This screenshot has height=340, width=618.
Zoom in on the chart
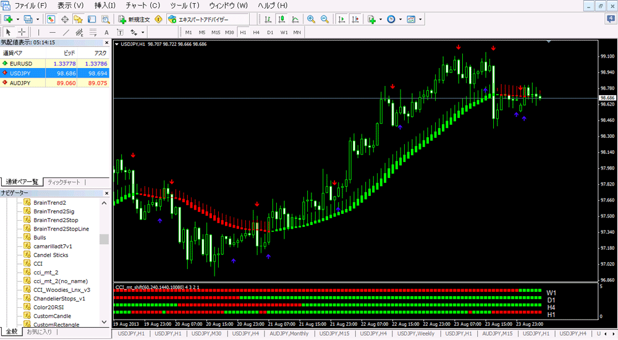pos(311,19)
